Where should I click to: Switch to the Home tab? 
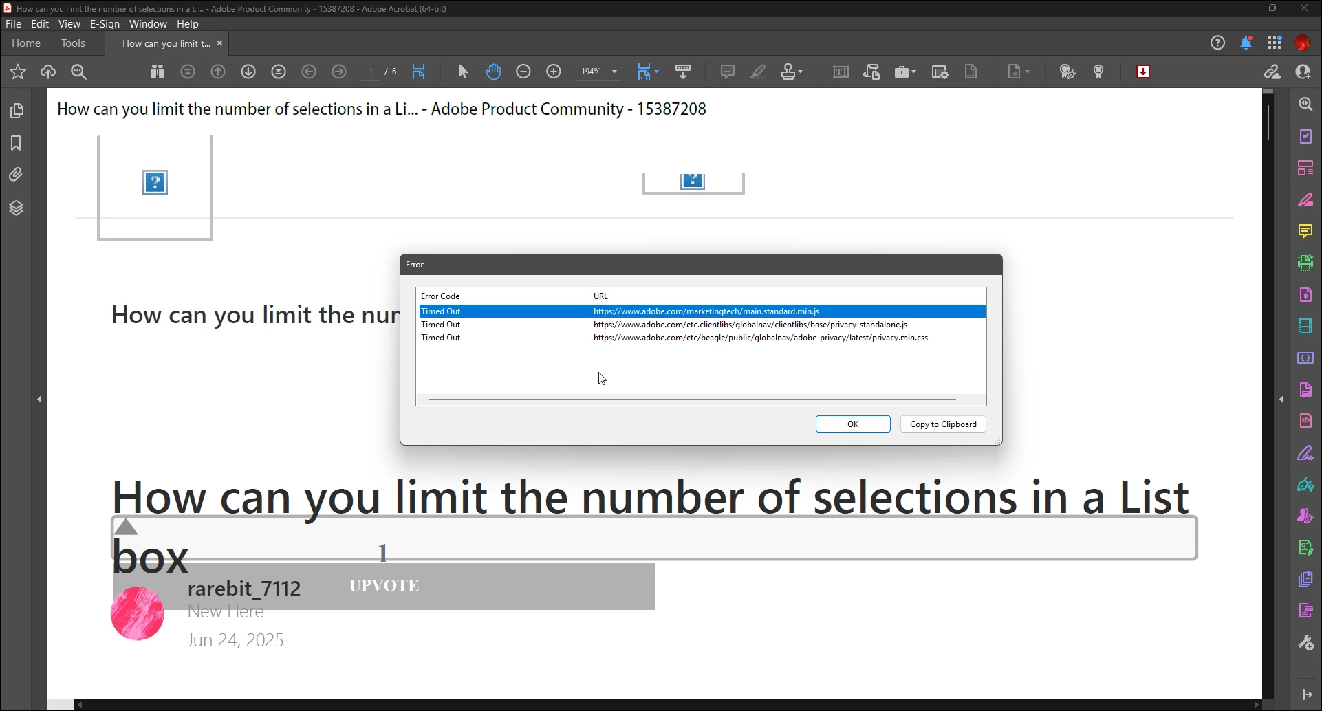[26, 43]
